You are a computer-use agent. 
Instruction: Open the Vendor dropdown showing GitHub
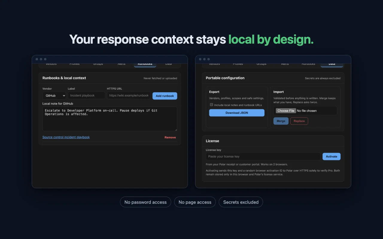click(x=54, y=96)
